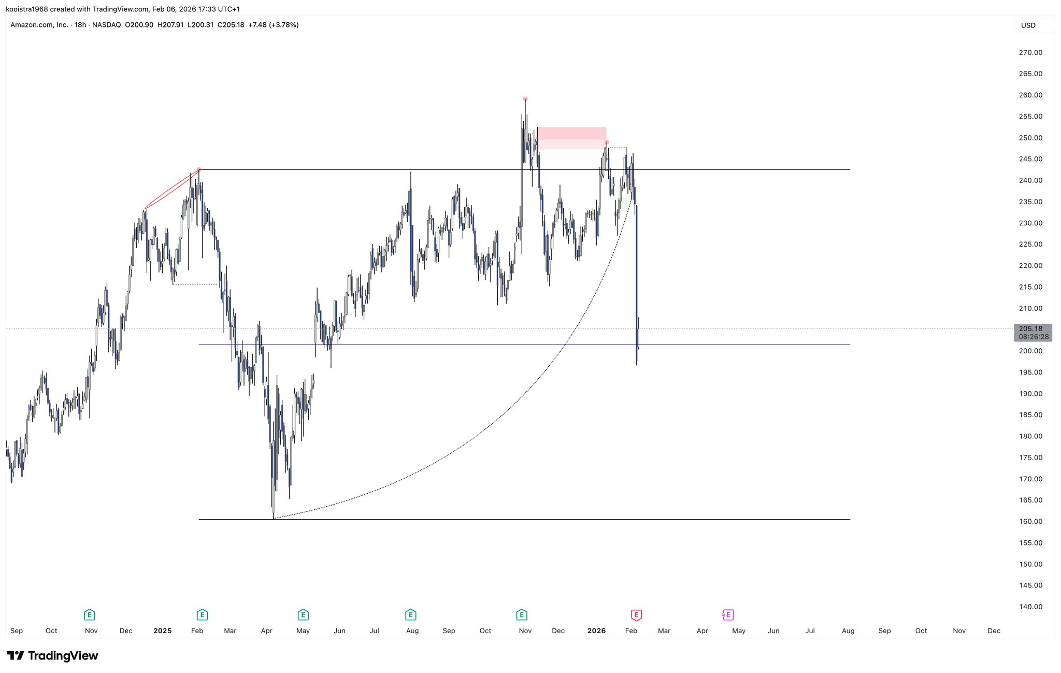1061x673 pixels.
Task: Select the red dot at the February 2025 high
Action: coord(199,169)
